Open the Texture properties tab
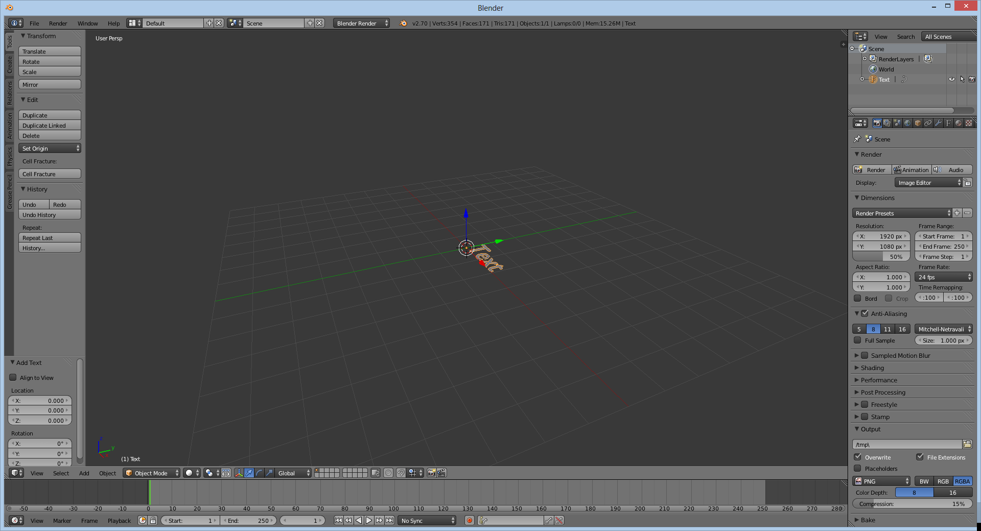 [968, 124]
